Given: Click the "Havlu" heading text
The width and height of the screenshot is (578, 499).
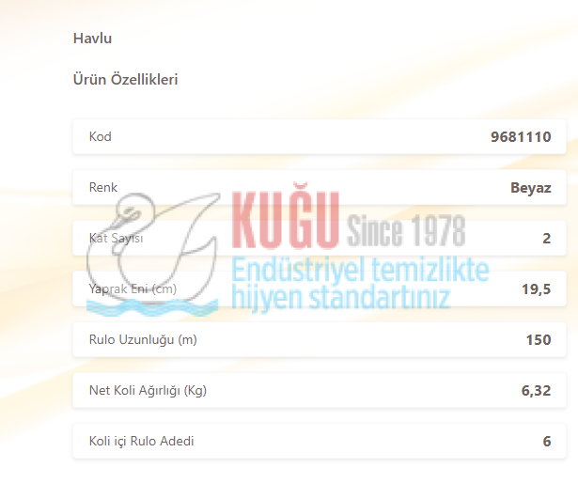Looking at the screenshot, I should click(92, 39).
